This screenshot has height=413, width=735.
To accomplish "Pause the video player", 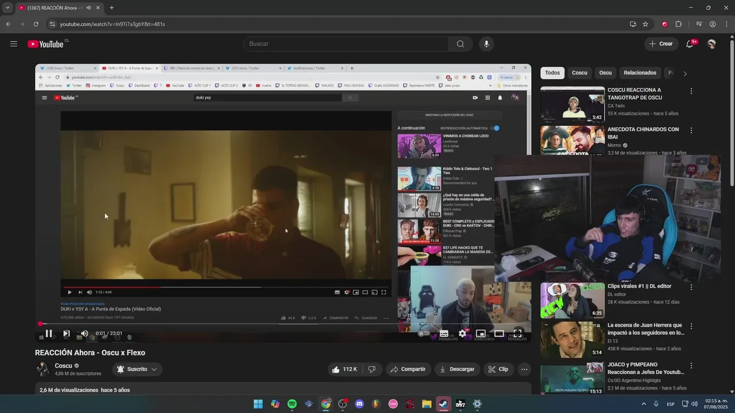I will click(49, 333).
